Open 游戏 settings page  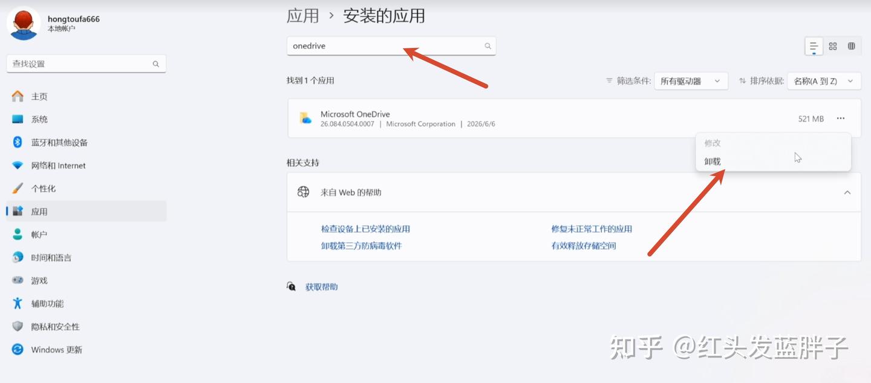click(86, 280)
